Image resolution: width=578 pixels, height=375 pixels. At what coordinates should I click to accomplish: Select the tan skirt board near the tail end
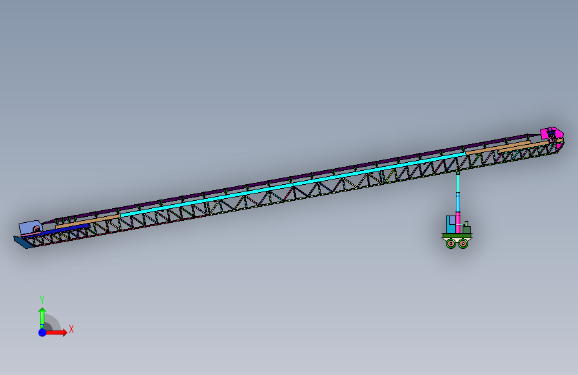(88, 221)
